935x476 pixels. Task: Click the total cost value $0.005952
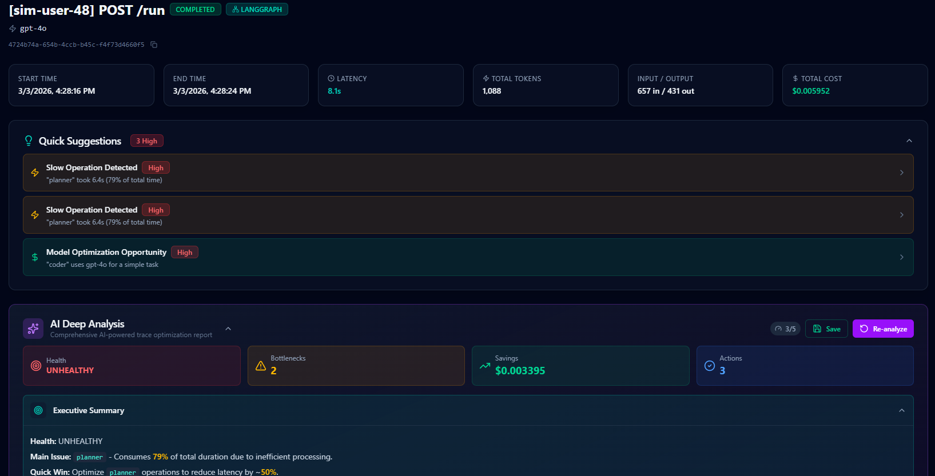[811, 91]
